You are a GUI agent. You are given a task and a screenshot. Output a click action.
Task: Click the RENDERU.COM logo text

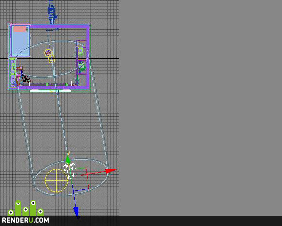tap(25, 220)
